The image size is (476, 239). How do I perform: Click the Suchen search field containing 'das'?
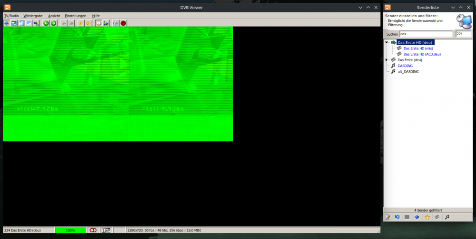click(x=426, y=34)
